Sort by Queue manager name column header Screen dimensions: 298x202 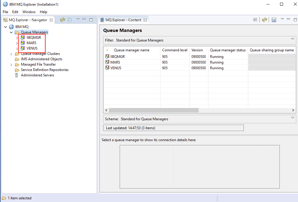pyautogui.click(x=132, y=50)
